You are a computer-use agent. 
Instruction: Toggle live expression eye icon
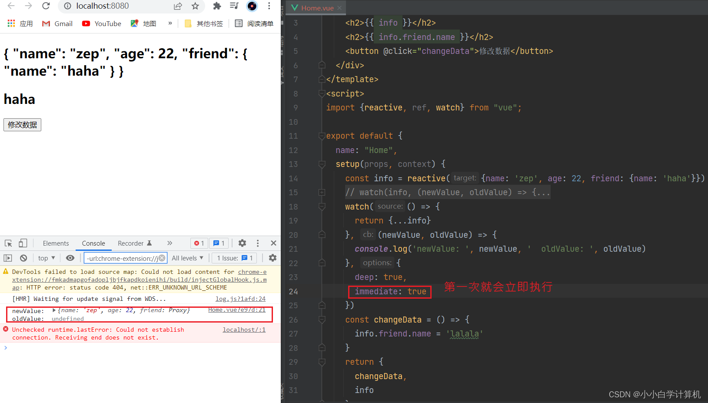tap(70, 258)
